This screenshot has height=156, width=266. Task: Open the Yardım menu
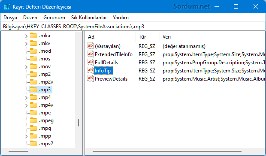point(121,18)
